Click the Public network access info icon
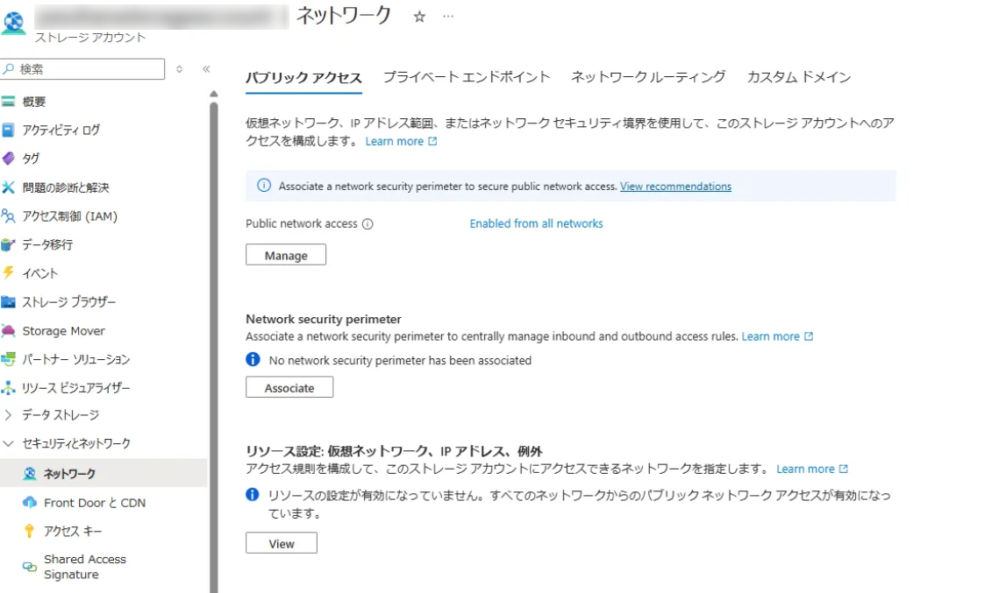Screen dimensions: 992x593 [368, 224]
